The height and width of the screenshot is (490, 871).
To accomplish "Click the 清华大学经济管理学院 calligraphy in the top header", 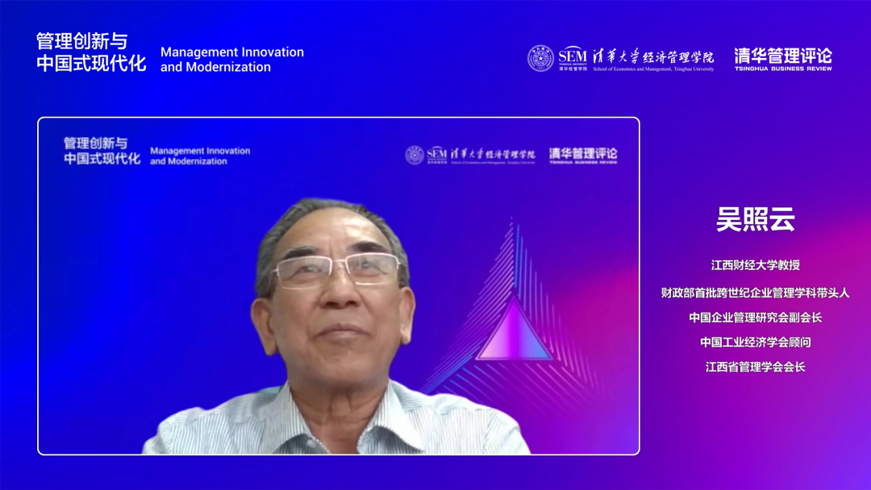I will click(x=653, y=56).
